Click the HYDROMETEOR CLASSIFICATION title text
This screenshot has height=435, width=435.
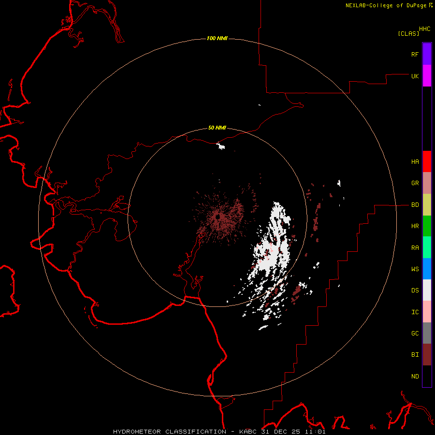[x=170, y=432]
